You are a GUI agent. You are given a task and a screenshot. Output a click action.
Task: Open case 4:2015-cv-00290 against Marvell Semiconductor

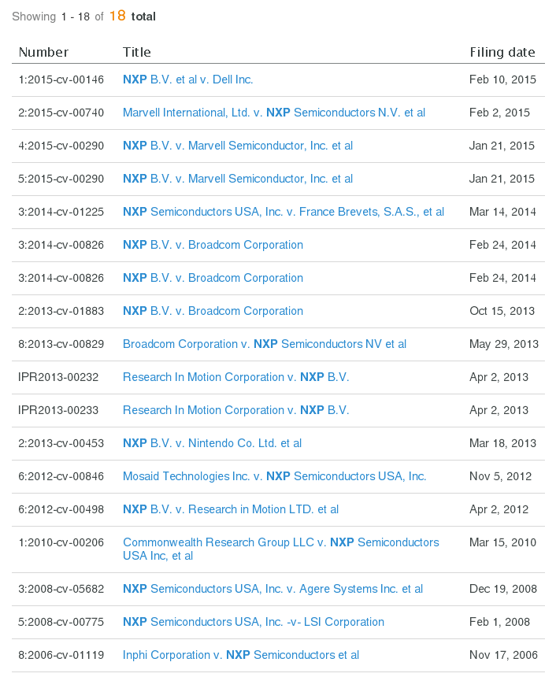(237, 146)
